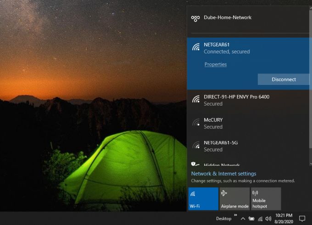Click the NETGEAR61-5G Wi-Fi signal icon
The height and width of the screenshot is (225, 312).
[x=196, y=146]
